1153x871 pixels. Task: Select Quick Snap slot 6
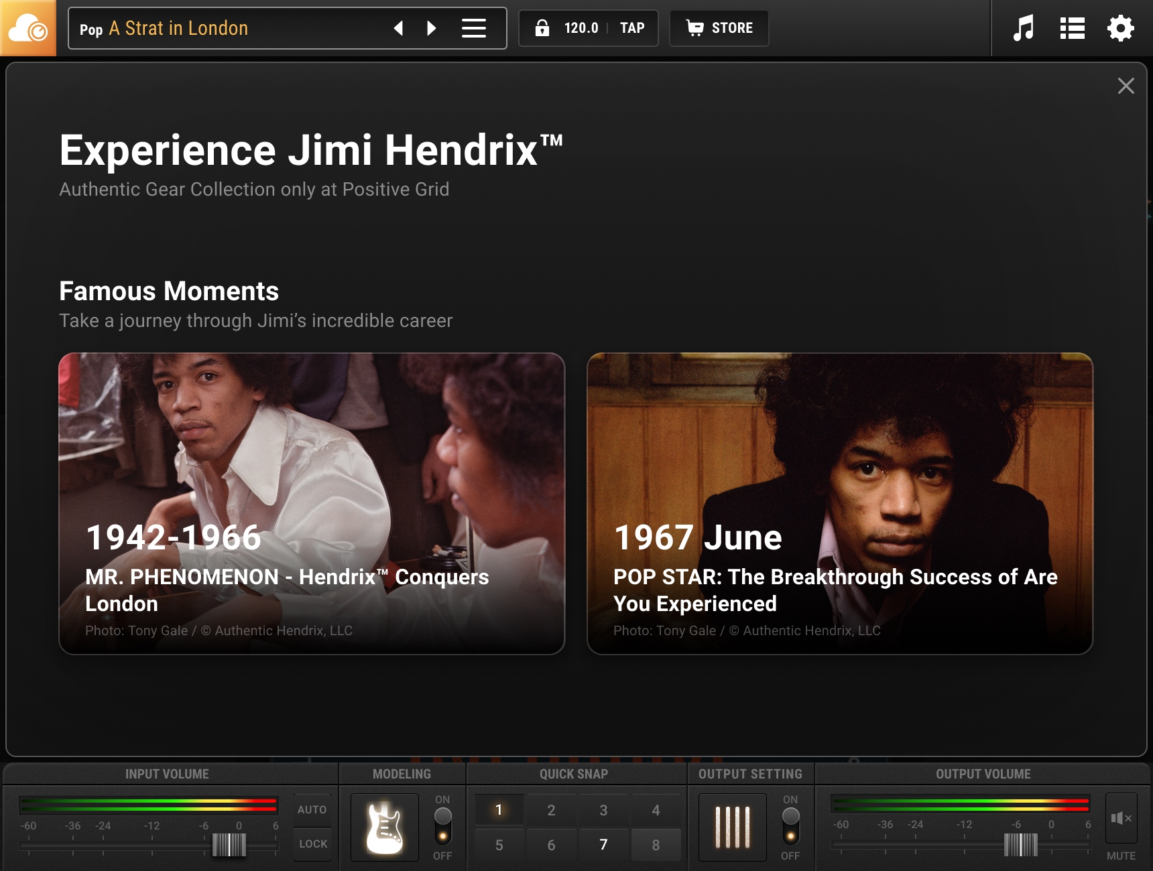pyautogui.click(x=551, y=845)
